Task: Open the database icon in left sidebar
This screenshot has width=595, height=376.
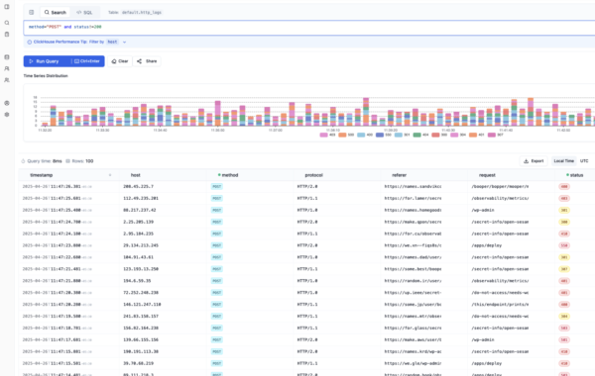Action: pos(7,57)
